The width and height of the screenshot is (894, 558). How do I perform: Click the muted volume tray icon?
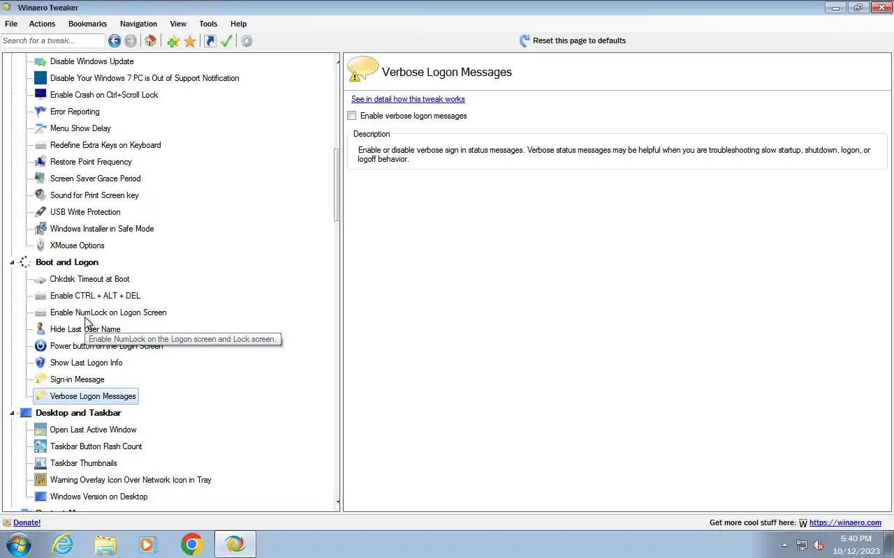point(819,545)
